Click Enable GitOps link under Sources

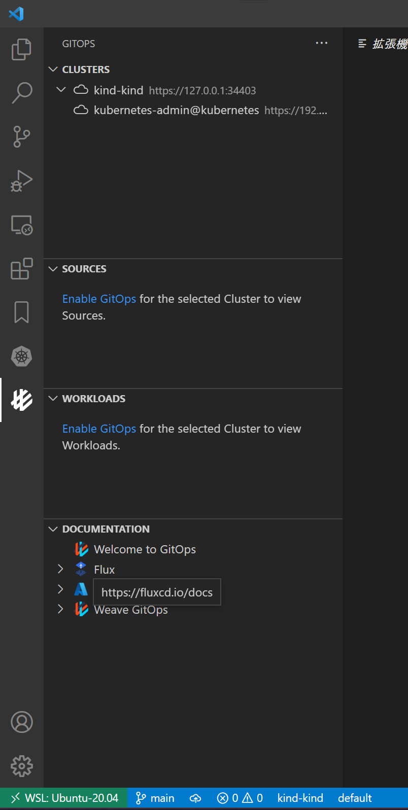pos(99,299)
